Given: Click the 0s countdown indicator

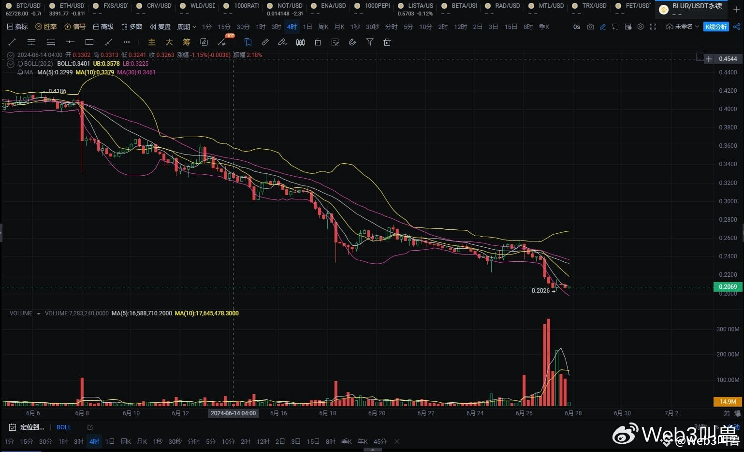Looking at the screenshot, I should tap(577, 27).
